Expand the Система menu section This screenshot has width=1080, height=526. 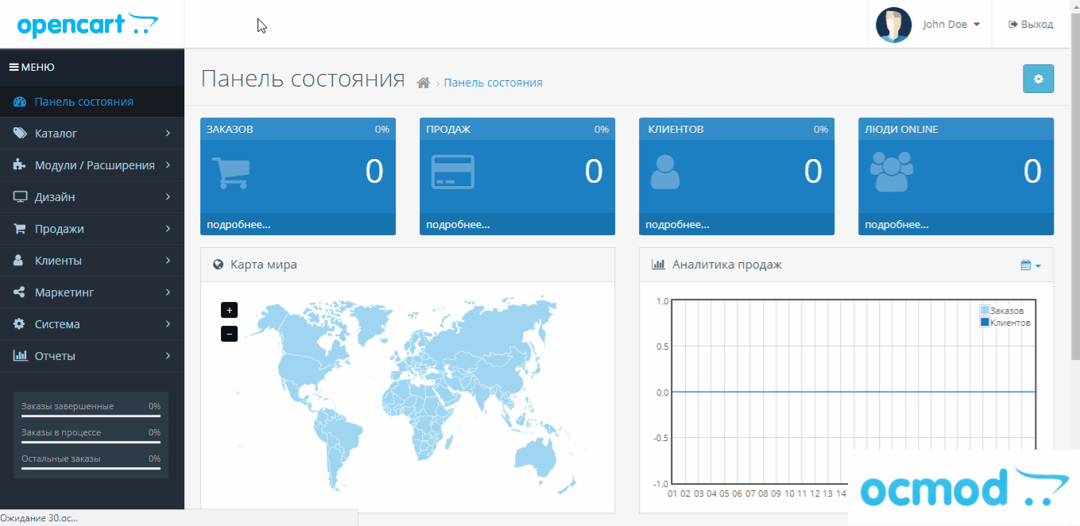click(x=92, y=324)
